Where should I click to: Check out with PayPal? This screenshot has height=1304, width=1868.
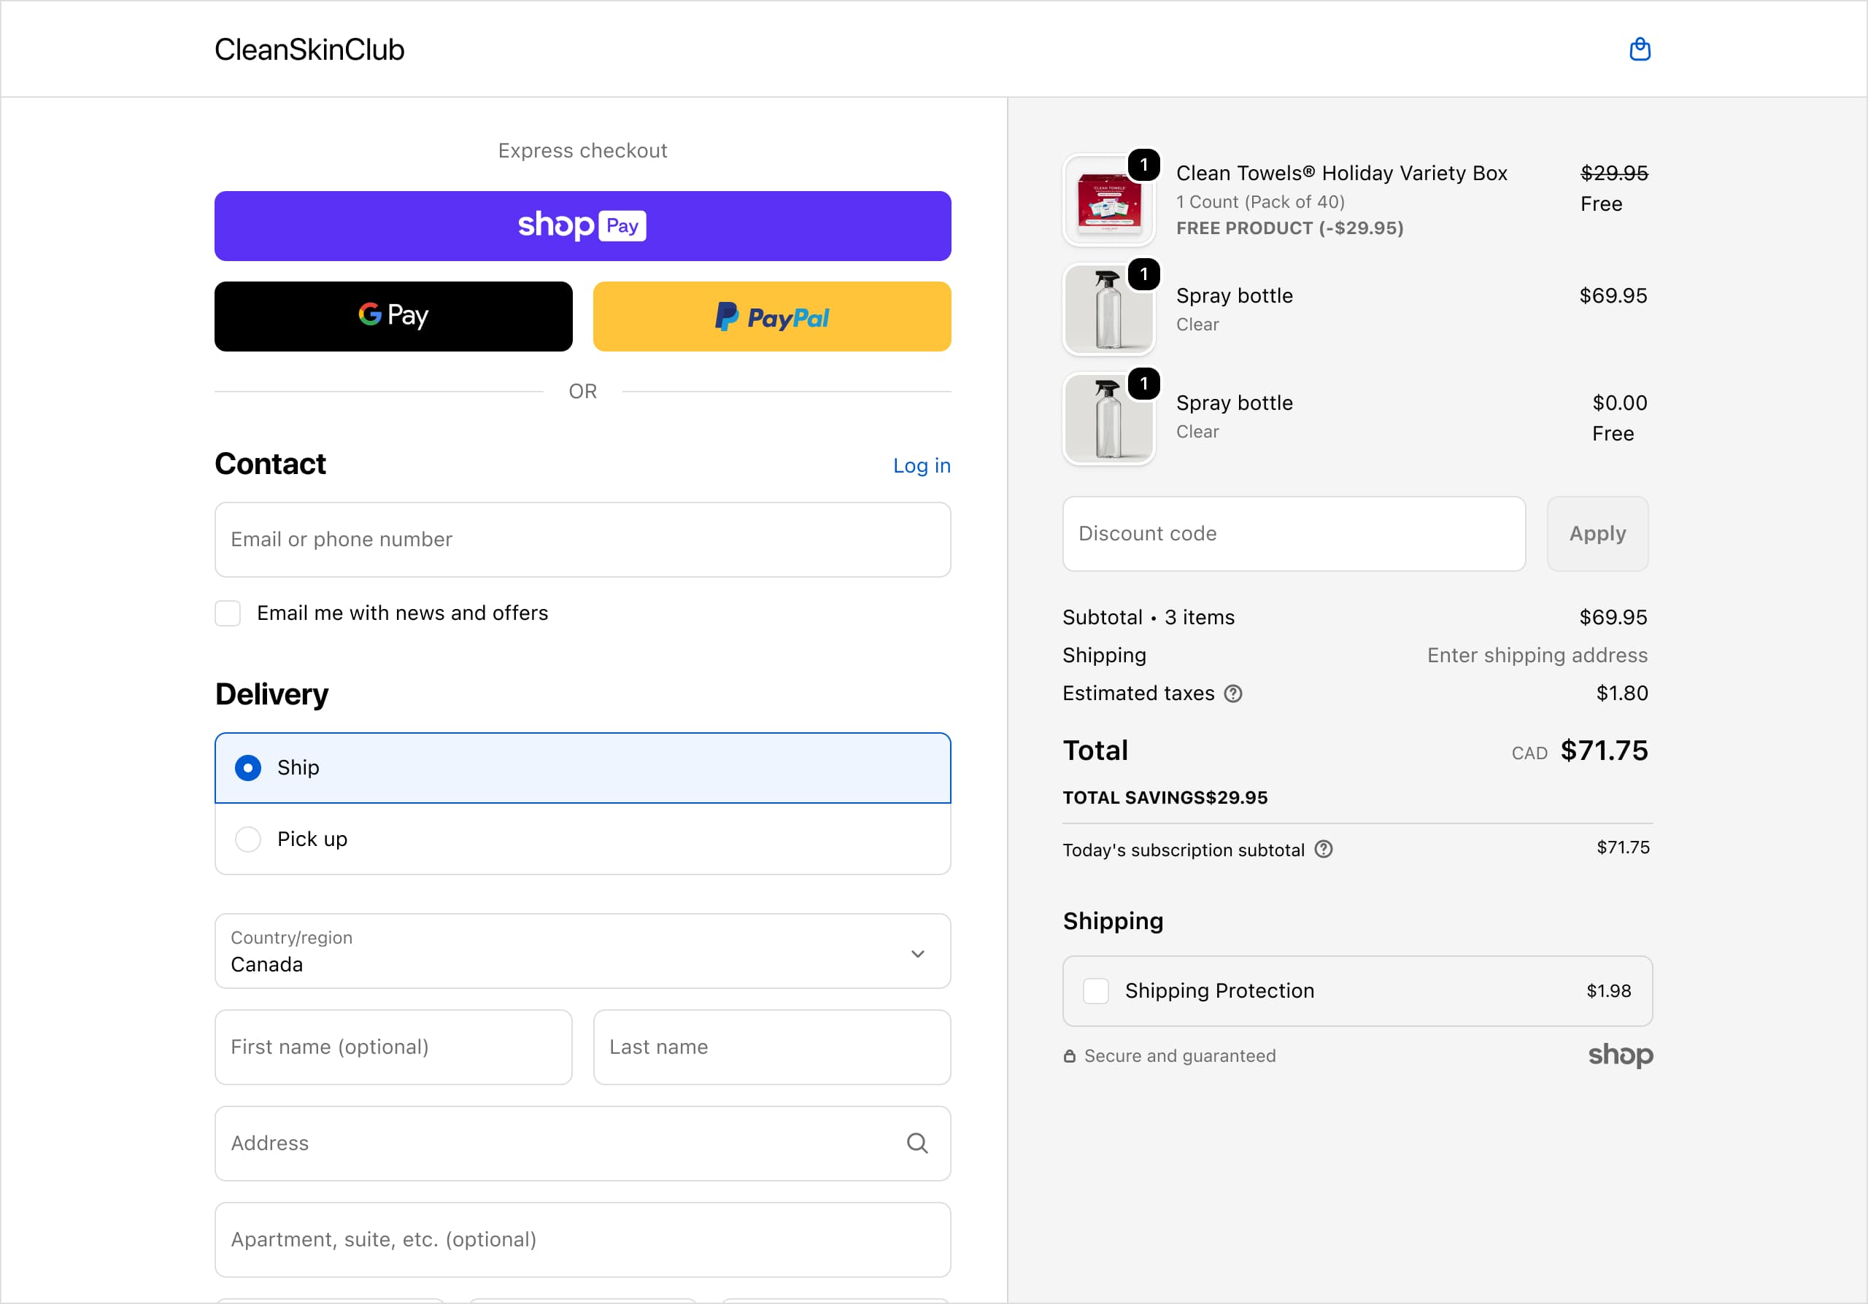coord(771,317)
